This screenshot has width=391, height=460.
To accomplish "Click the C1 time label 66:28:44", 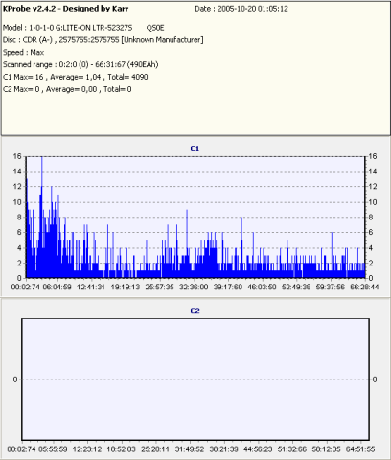I will [x=364, y=287].
